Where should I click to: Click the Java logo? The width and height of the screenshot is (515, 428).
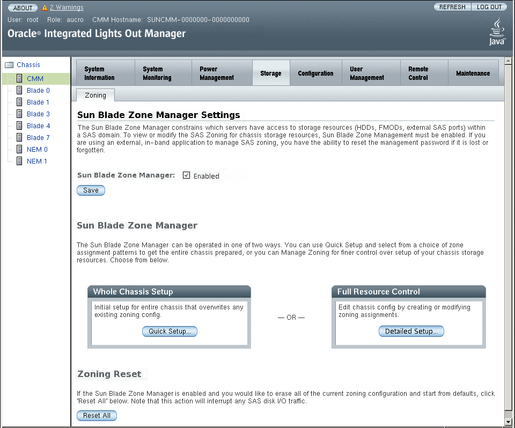(497, 32)
